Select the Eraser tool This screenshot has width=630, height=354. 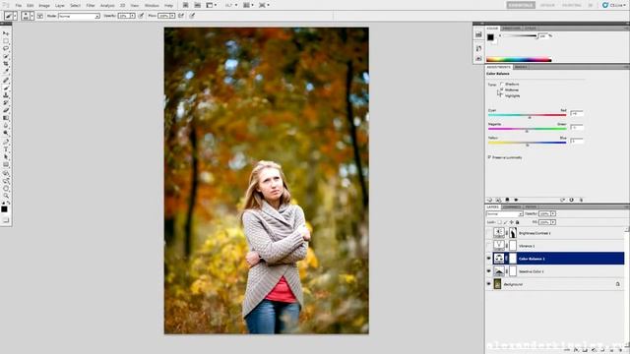pyautogui.click(x=6, y=111)
